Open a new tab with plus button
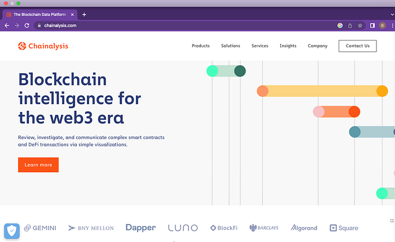 84,15
